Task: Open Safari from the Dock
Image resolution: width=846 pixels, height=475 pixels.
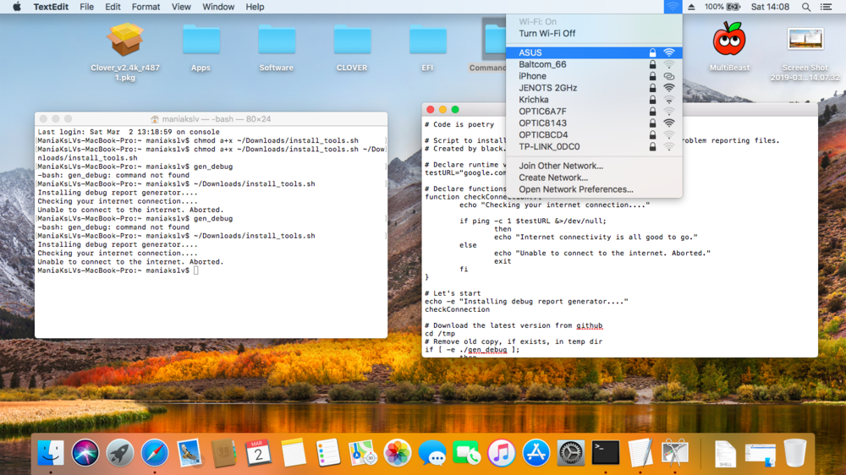Action: pos(155,453)
